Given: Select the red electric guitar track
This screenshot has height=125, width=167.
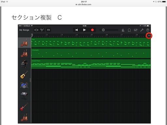Looking at the screenshot, I should coord(24,107).
